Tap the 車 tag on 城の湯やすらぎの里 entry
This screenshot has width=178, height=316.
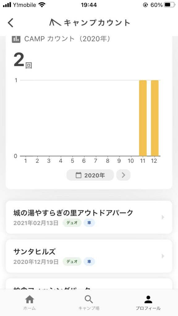click(x=89, y=223)
